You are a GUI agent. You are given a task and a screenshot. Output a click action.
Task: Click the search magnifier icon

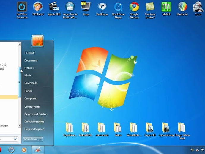[x=15, y=139]
